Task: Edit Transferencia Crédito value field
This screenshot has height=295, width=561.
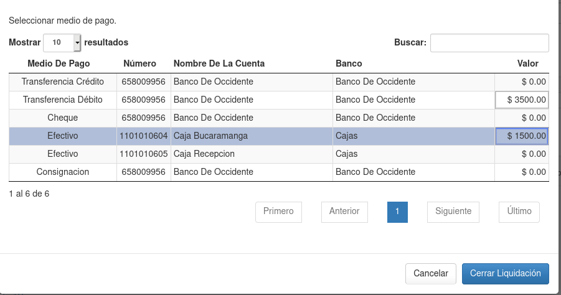Action: point(522,82)
